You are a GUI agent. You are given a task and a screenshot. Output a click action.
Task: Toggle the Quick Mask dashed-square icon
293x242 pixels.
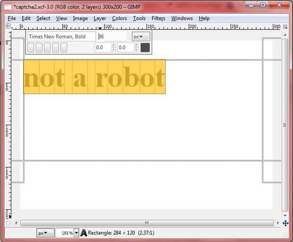pyautogui.click(x=8, y=223)
